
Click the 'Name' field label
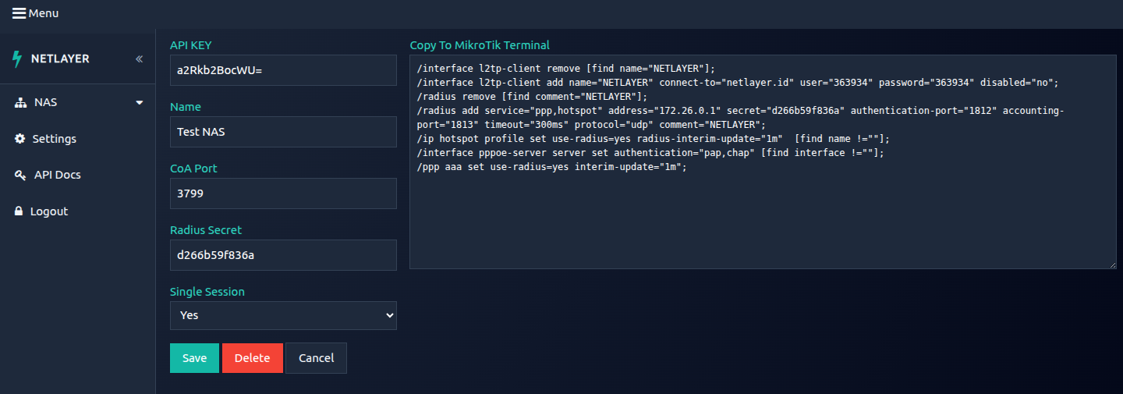point(186,107)
